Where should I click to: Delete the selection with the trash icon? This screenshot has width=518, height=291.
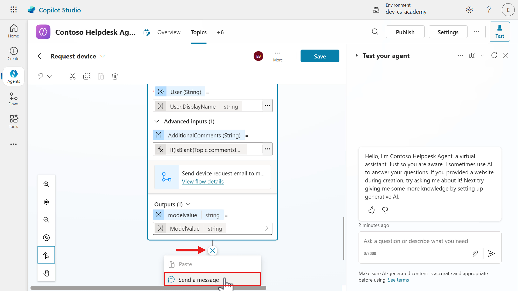[115, 76]
